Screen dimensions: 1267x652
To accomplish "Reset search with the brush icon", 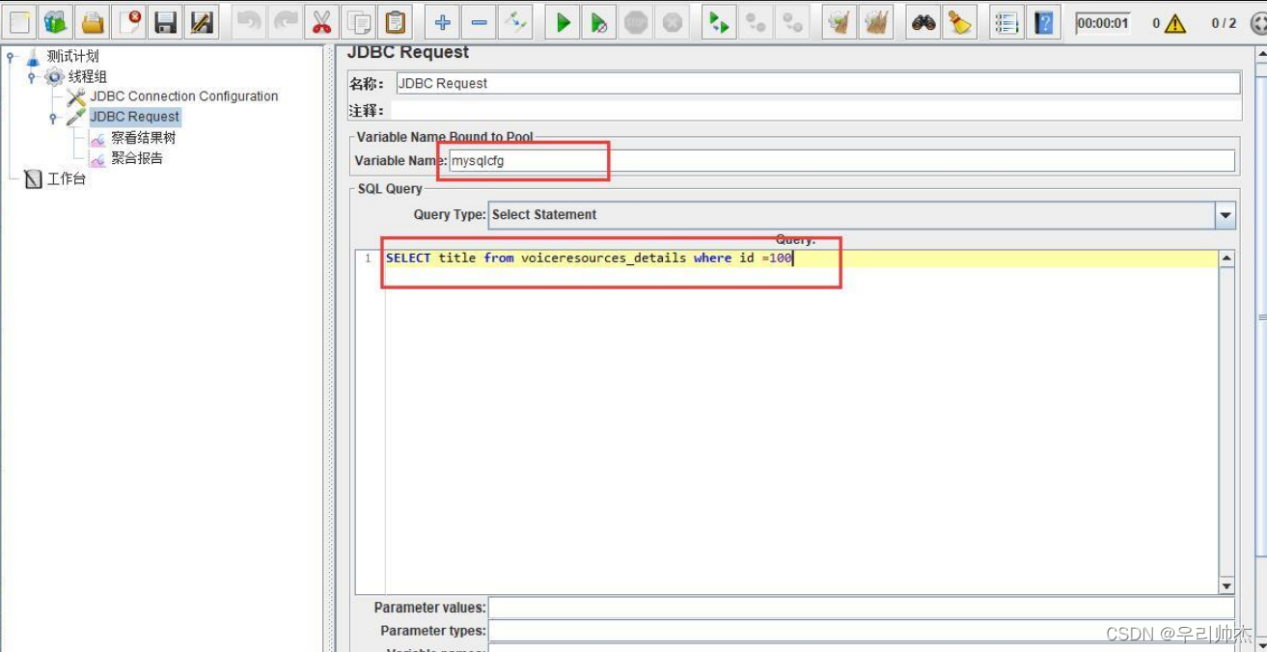I will (960, 21).
